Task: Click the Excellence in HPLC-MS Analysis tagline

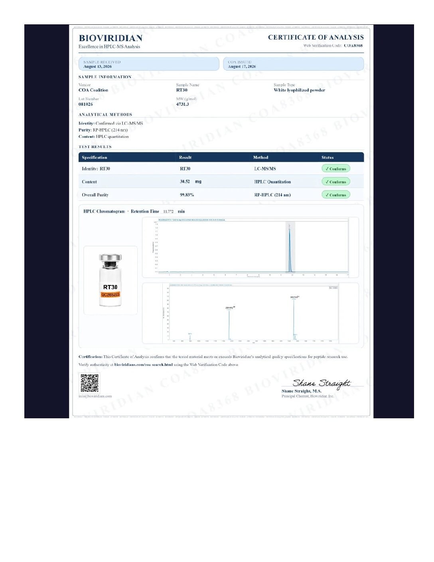Action: tap(109, 47)
